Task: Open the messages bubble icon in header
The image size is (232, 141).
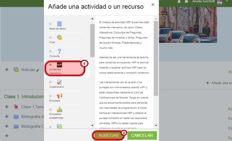Action: pos(186,2)
